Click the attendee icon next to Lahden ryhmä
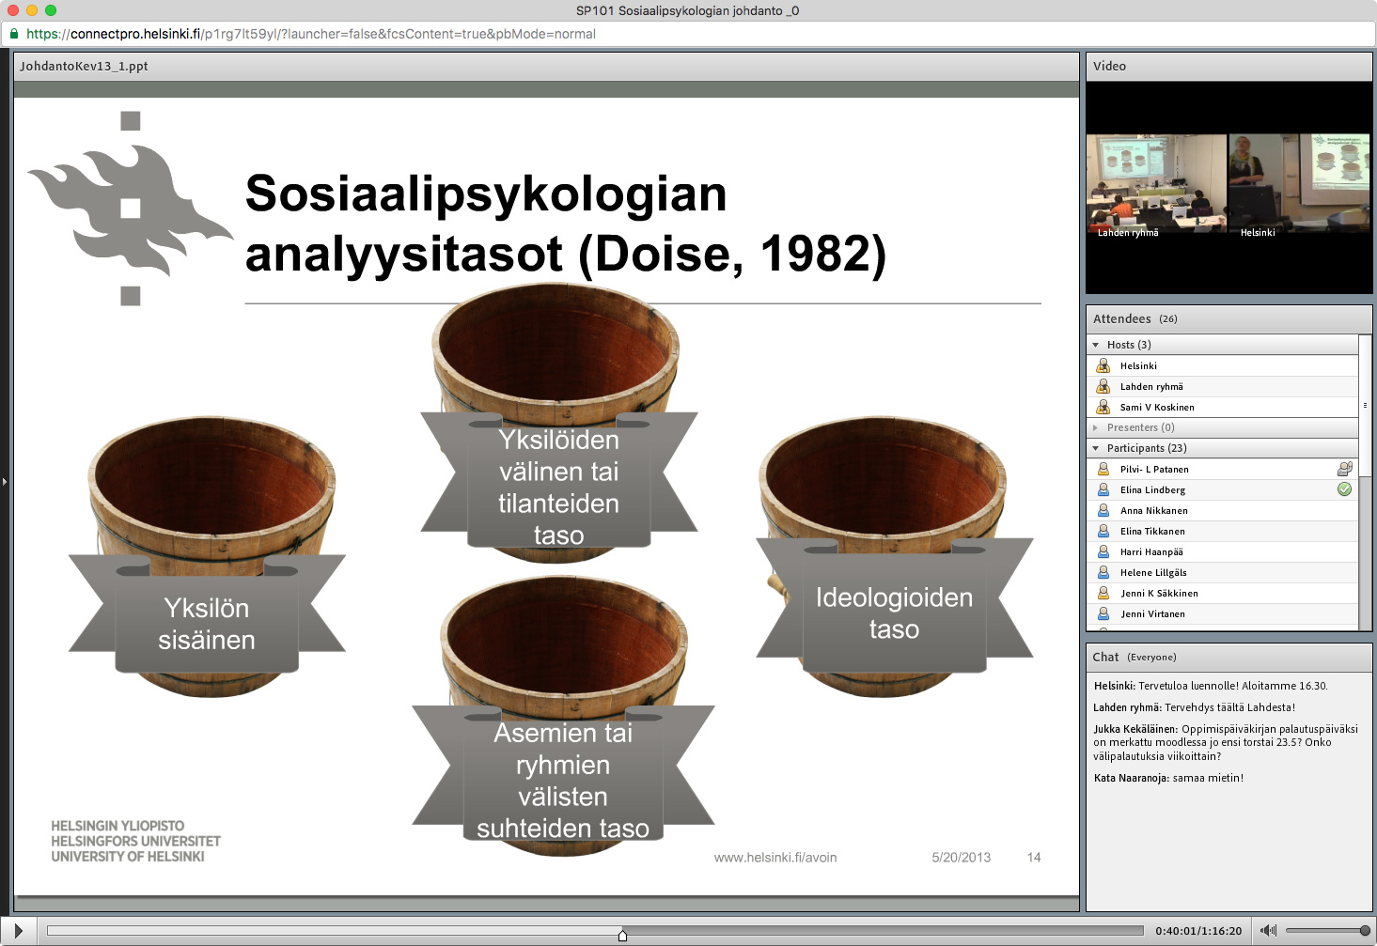Image resolution: width=1377 pixels, height=946 pixels. click(1102, 386)
